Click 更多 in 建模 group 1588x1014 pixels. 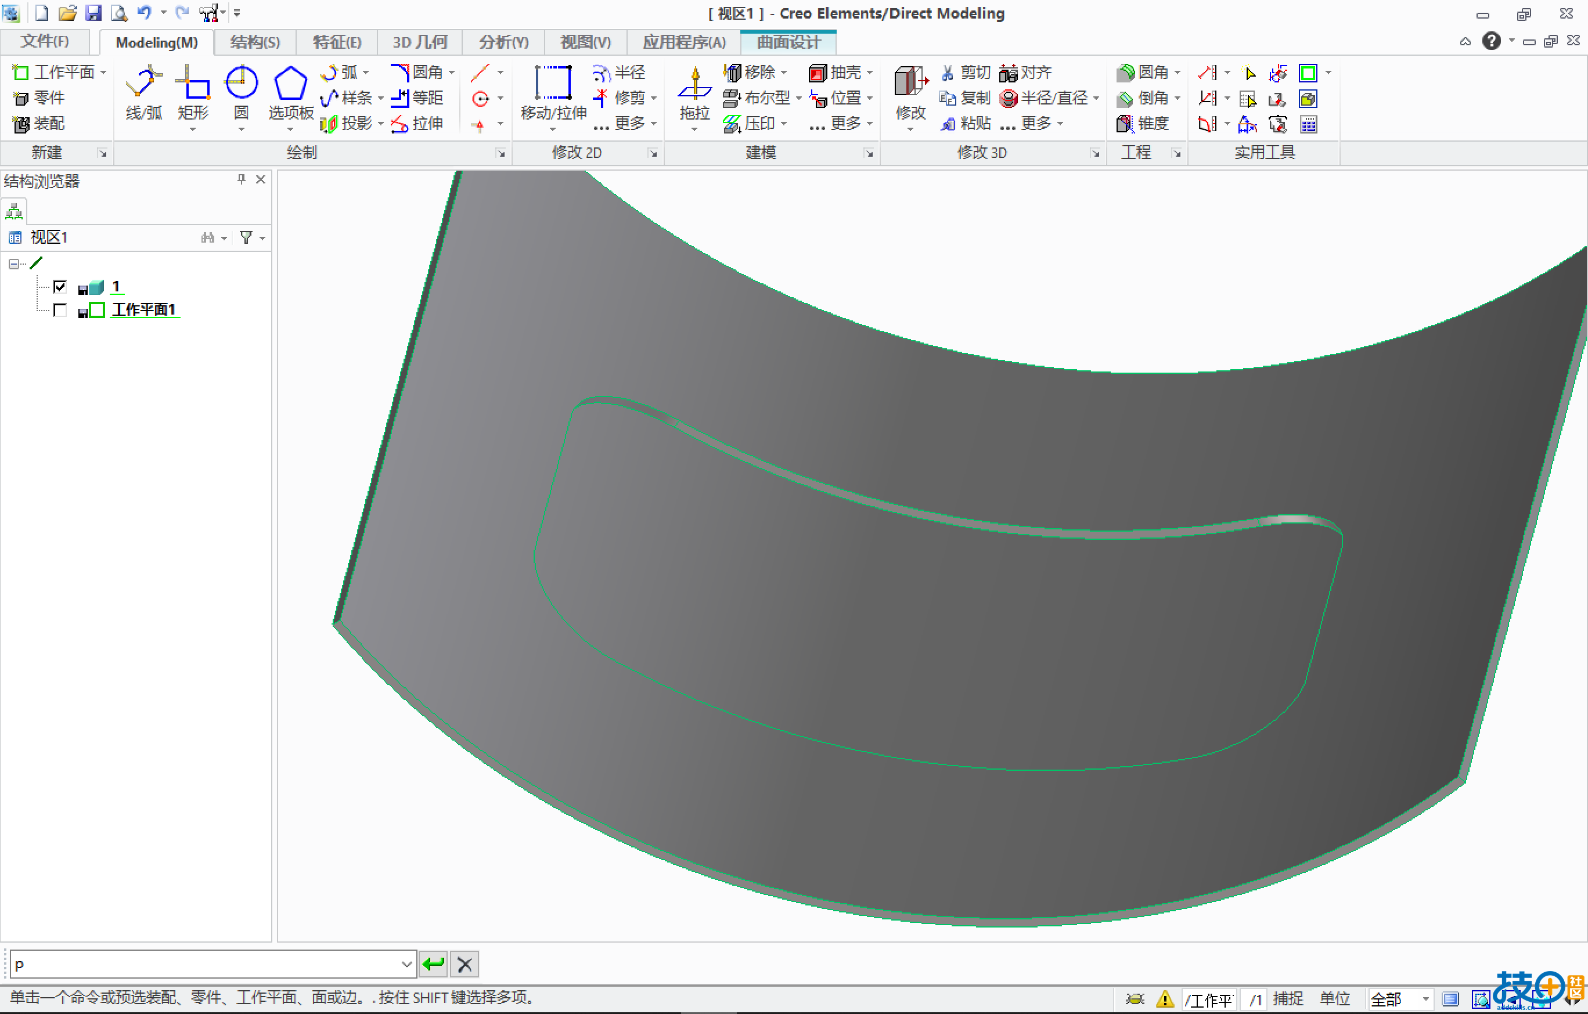pos(840,123)
